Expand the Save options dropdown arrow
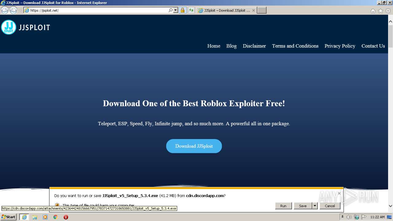Image resolution: width=393 pixels, height=221 pixels. [x=315, y=206]
